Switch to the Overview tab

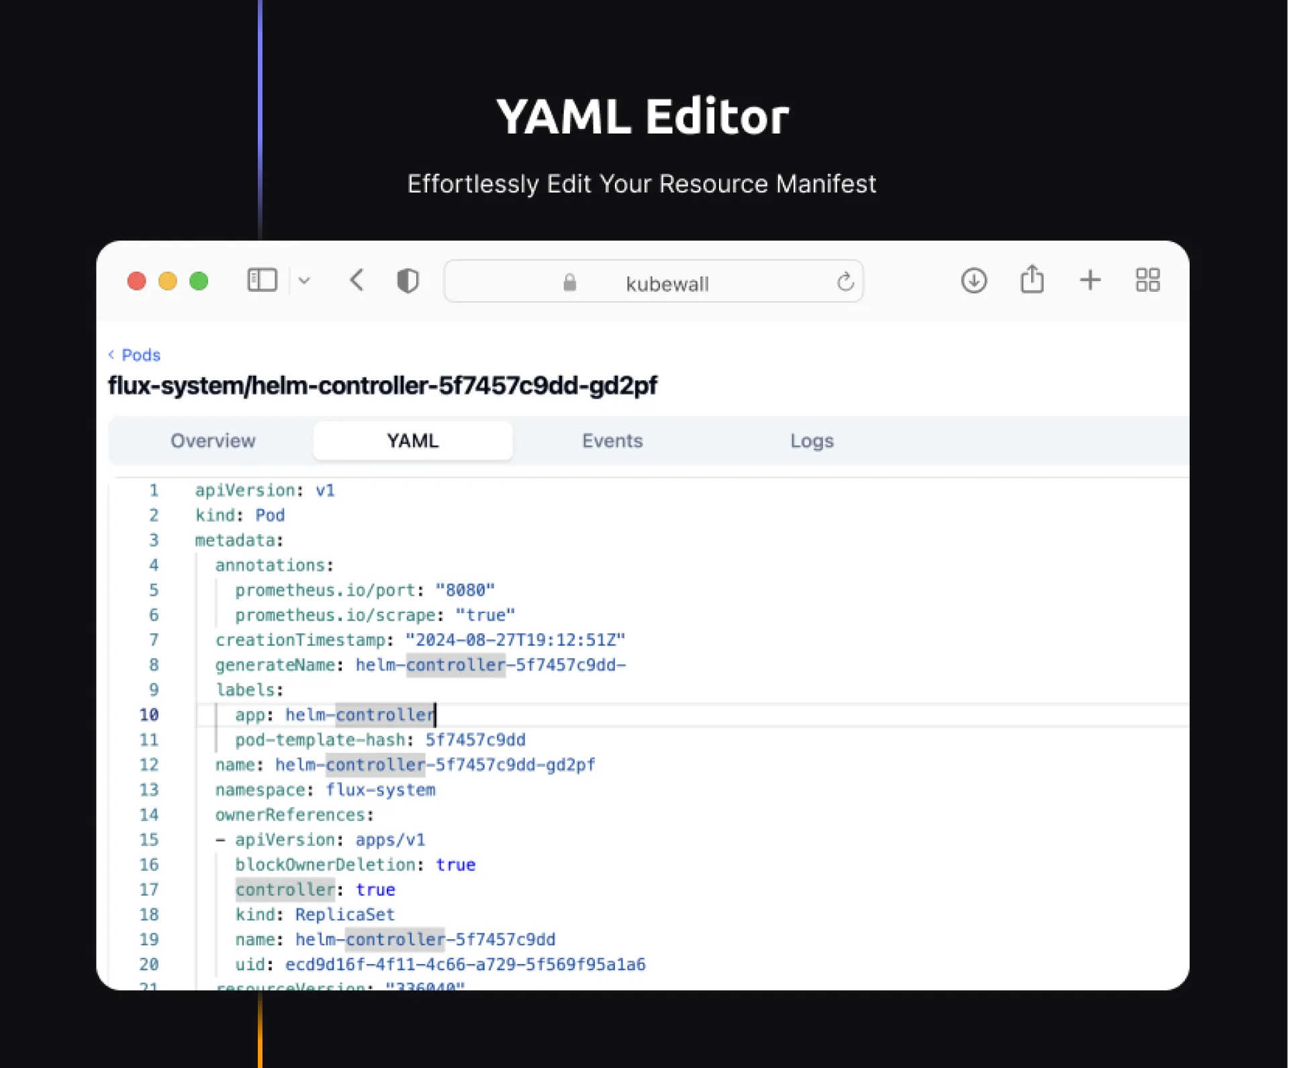213,441
